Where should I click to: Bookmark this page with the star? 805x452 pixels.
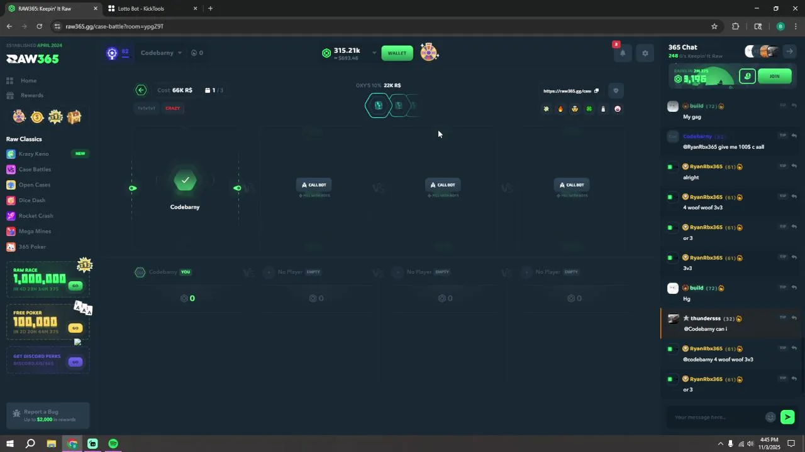(714, 26)
